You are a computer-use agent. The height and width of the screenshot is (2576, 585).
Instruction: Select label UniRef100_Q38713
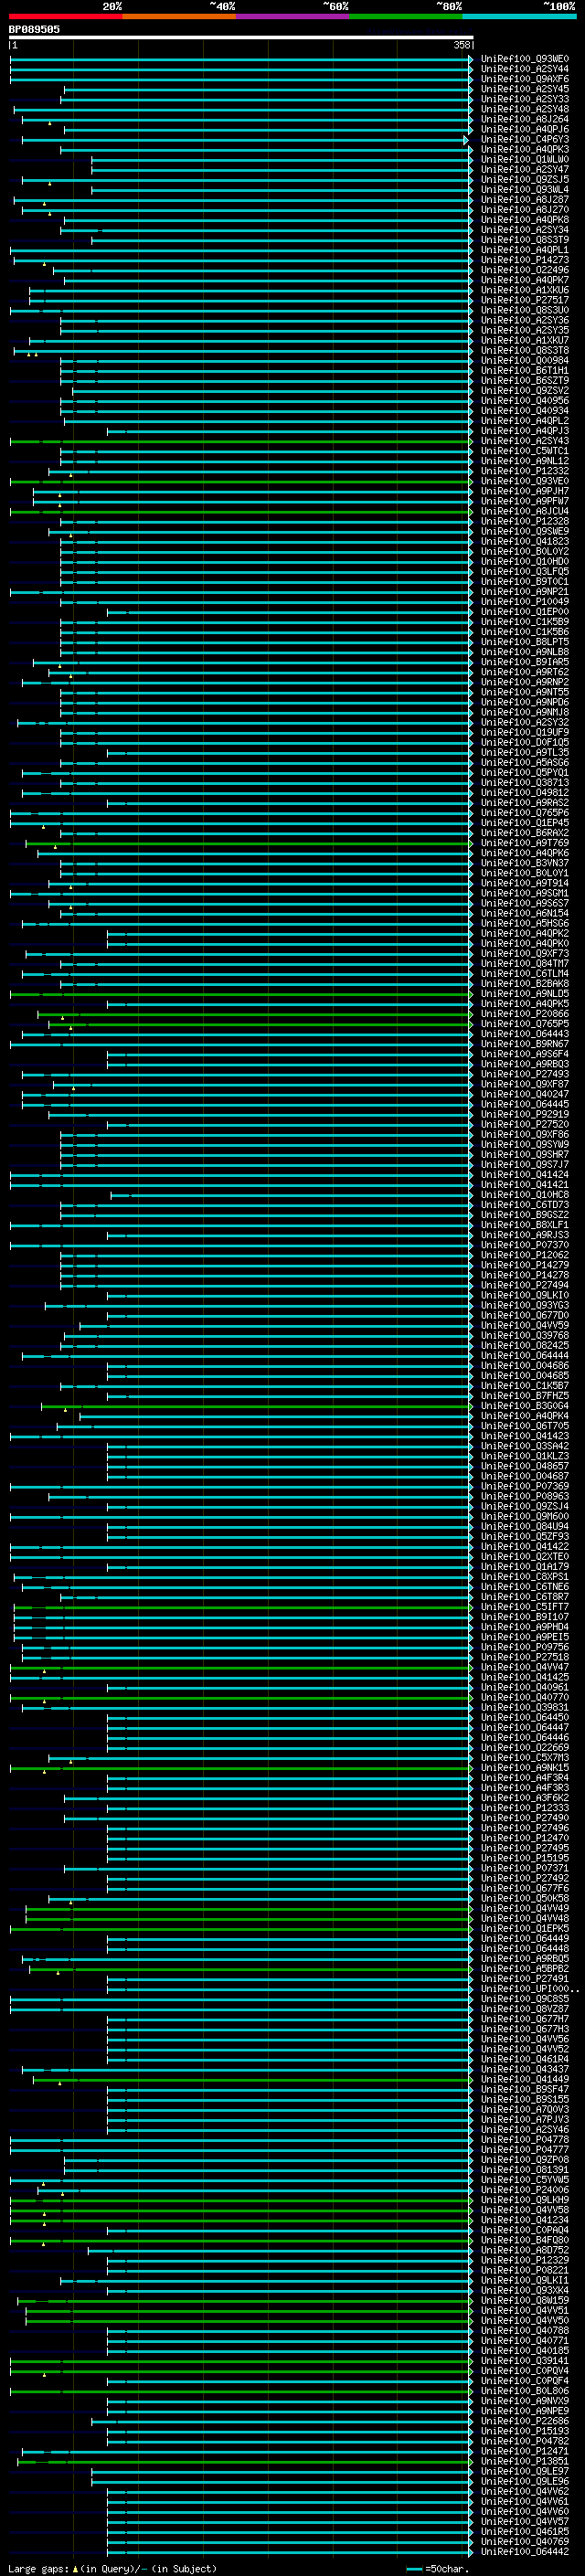click(x=525, y=783)
